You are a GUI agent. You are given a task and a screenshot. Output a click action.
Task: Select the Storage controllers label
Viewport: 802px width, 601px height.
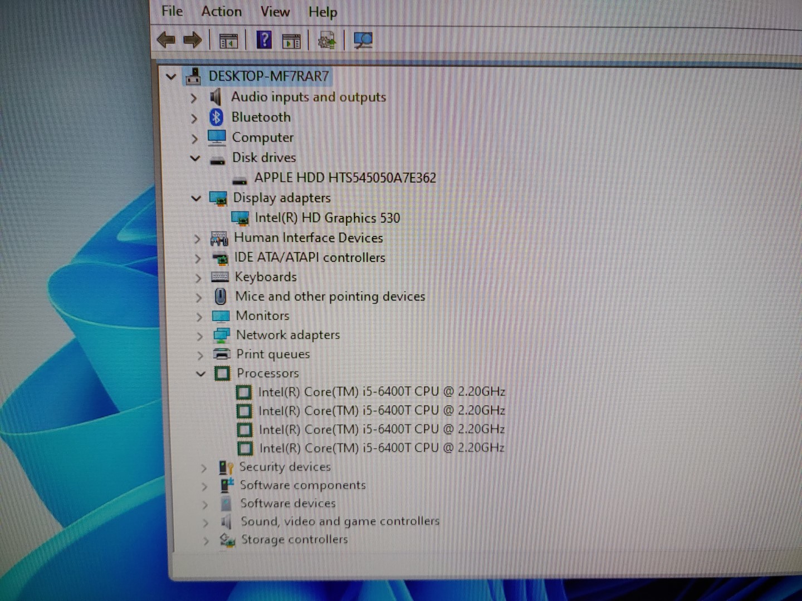[x=294, y=539]
